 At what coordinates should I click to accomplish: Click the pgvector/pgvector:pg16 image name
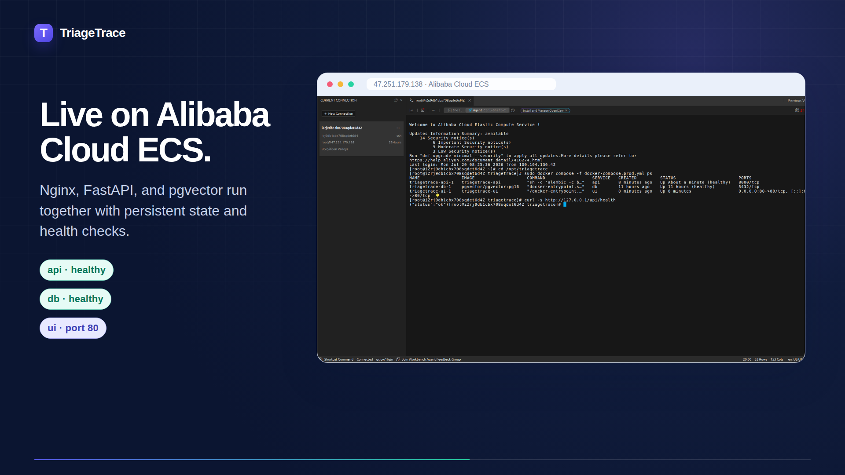(490, 187)
